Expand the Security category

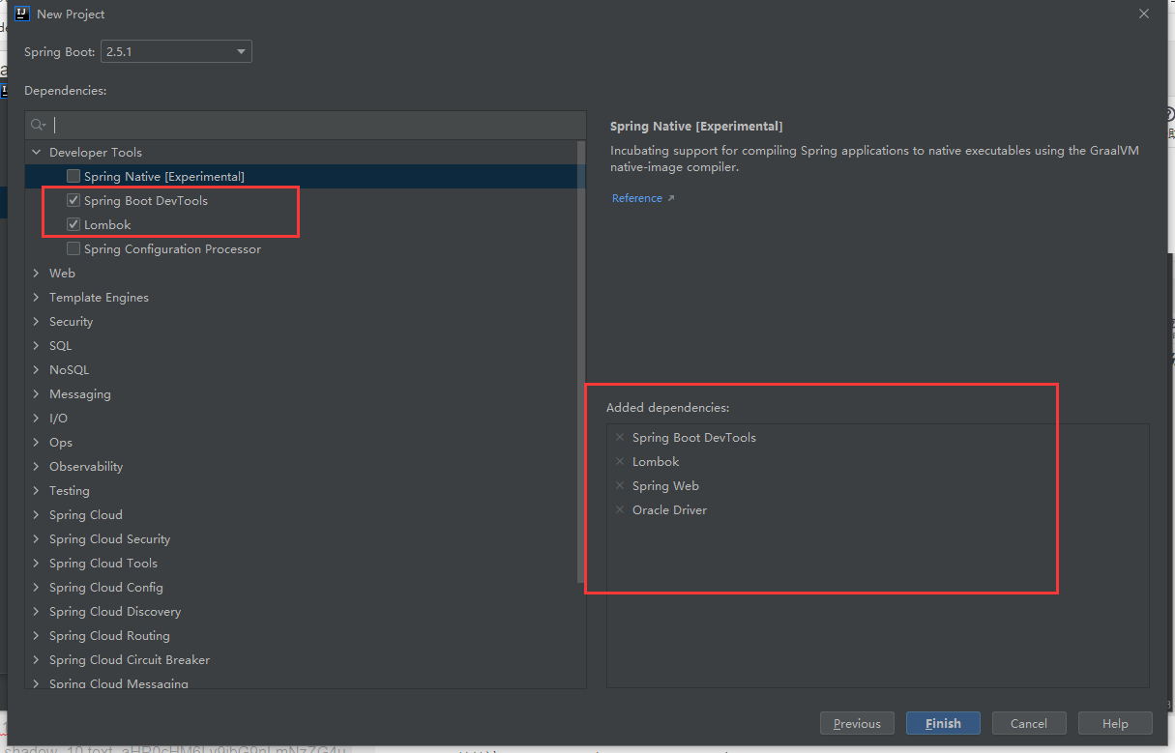point(37,321)
